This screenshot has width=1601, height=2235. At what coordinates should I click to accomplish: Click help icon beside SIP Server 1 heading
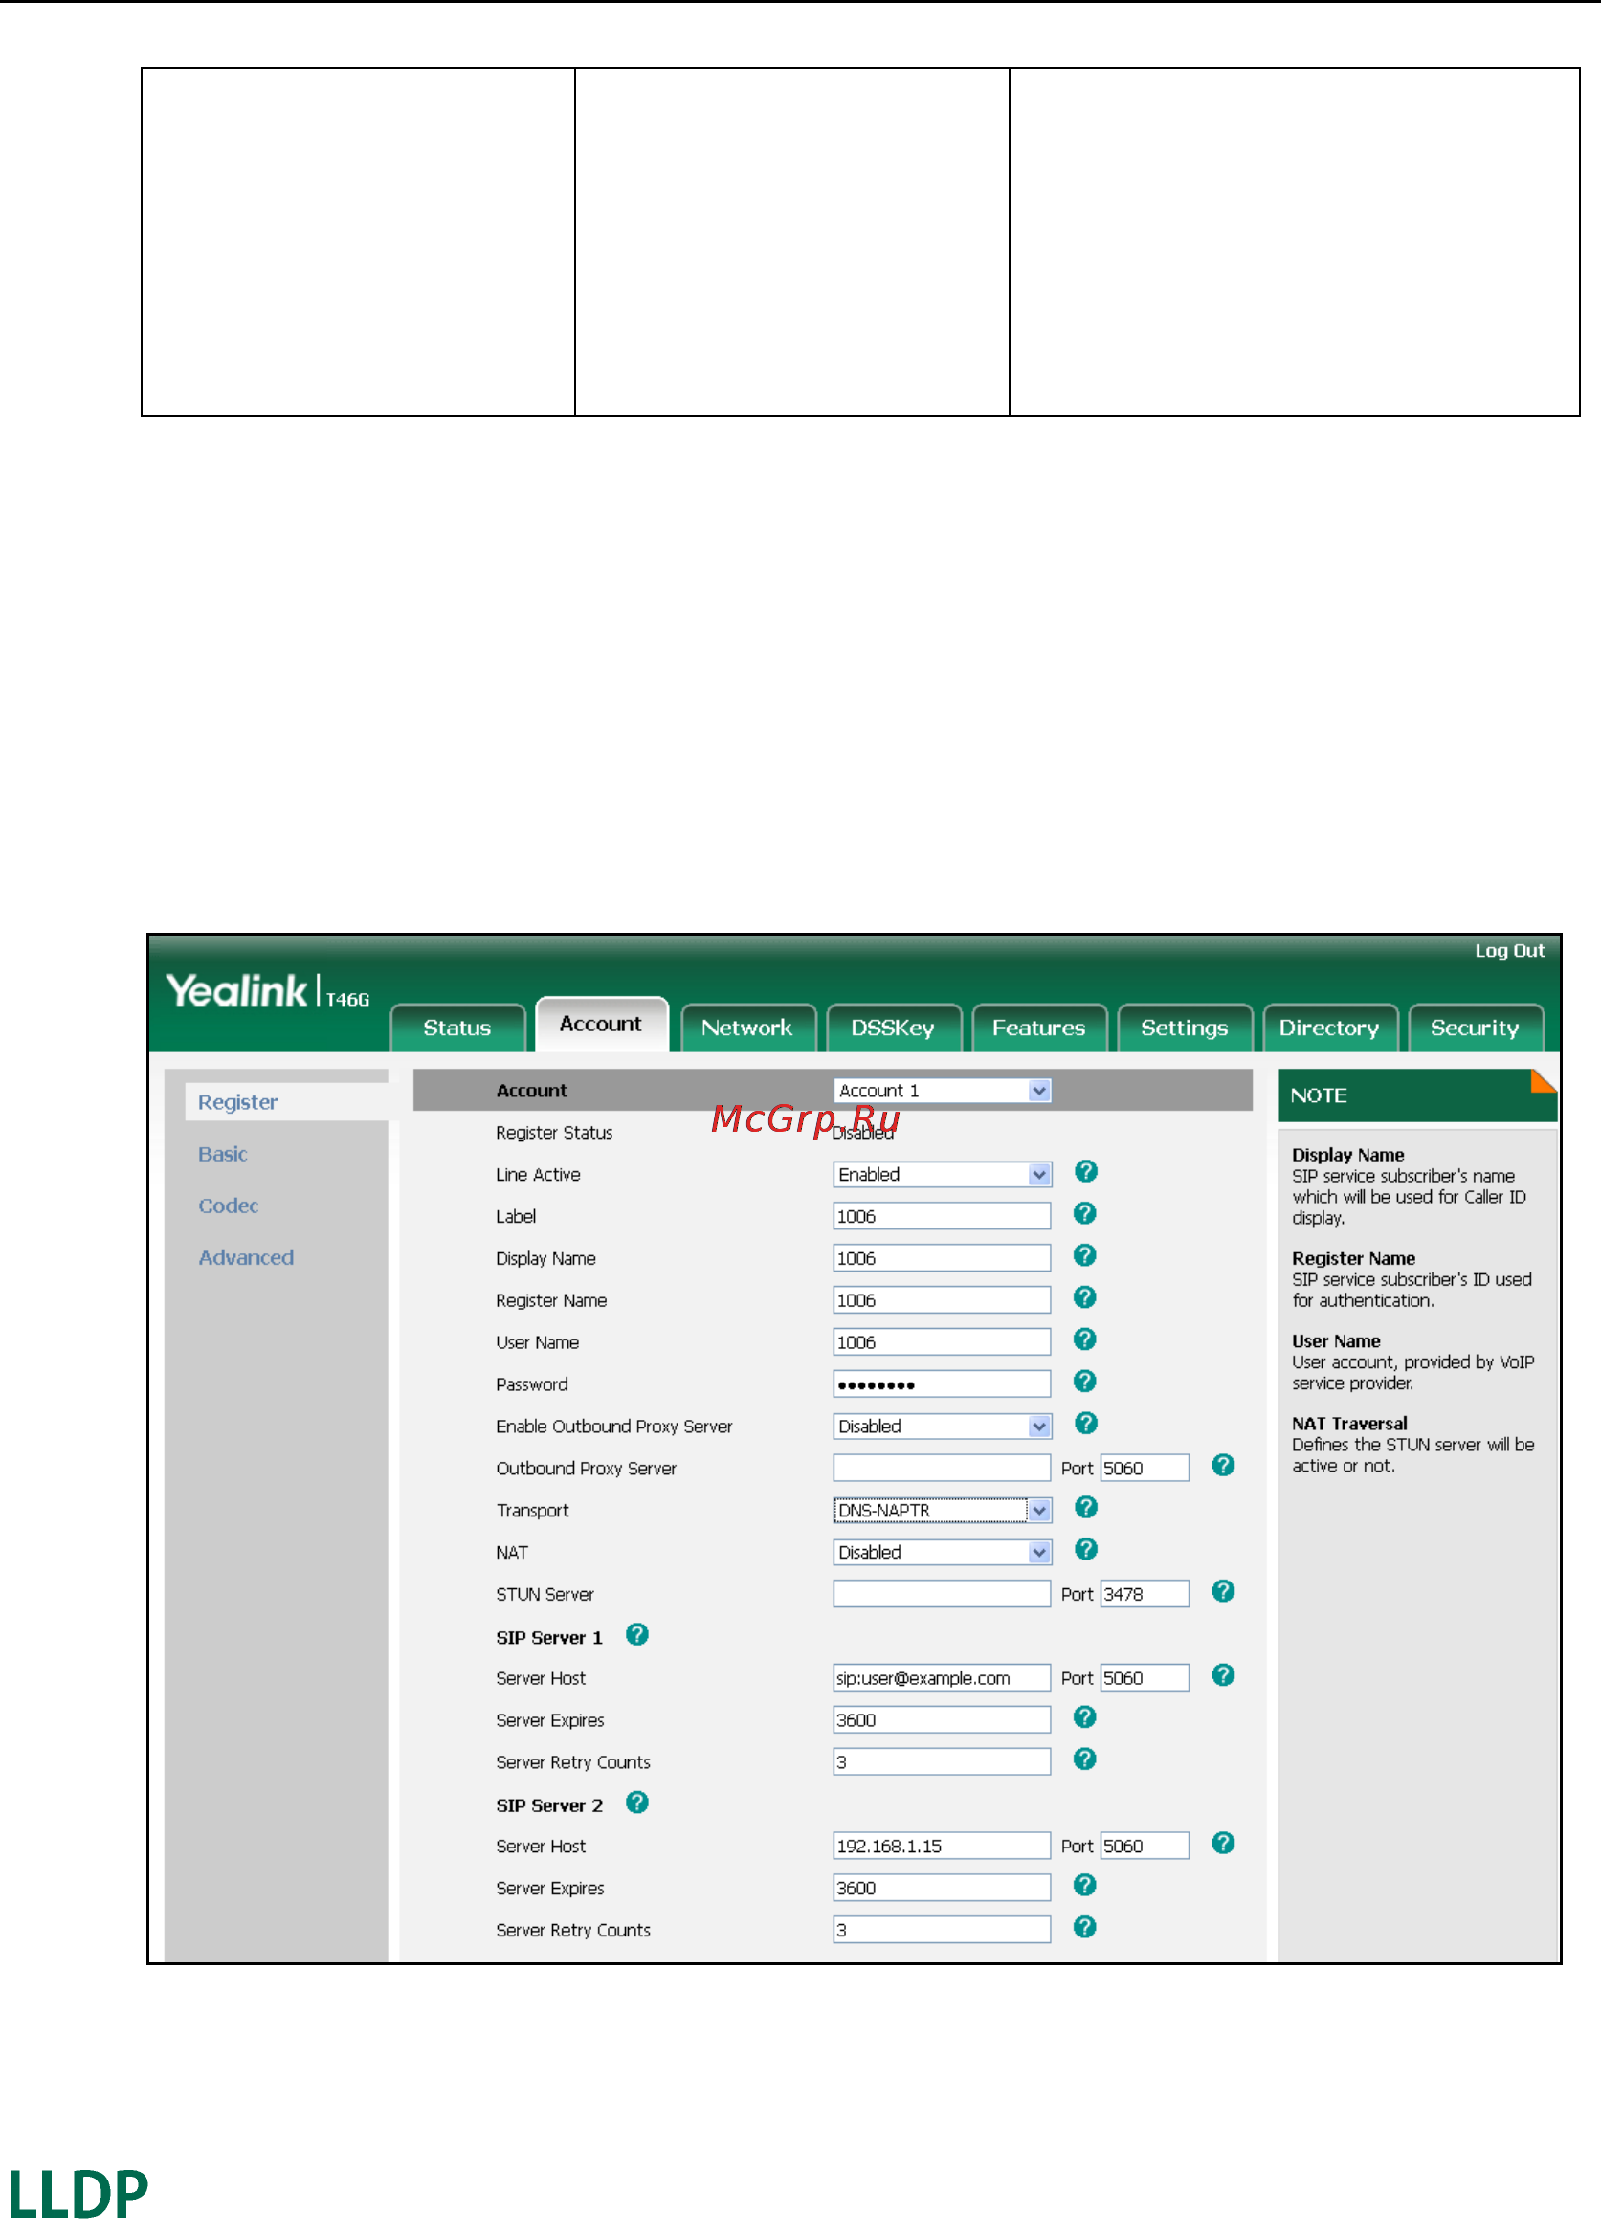638,1635
